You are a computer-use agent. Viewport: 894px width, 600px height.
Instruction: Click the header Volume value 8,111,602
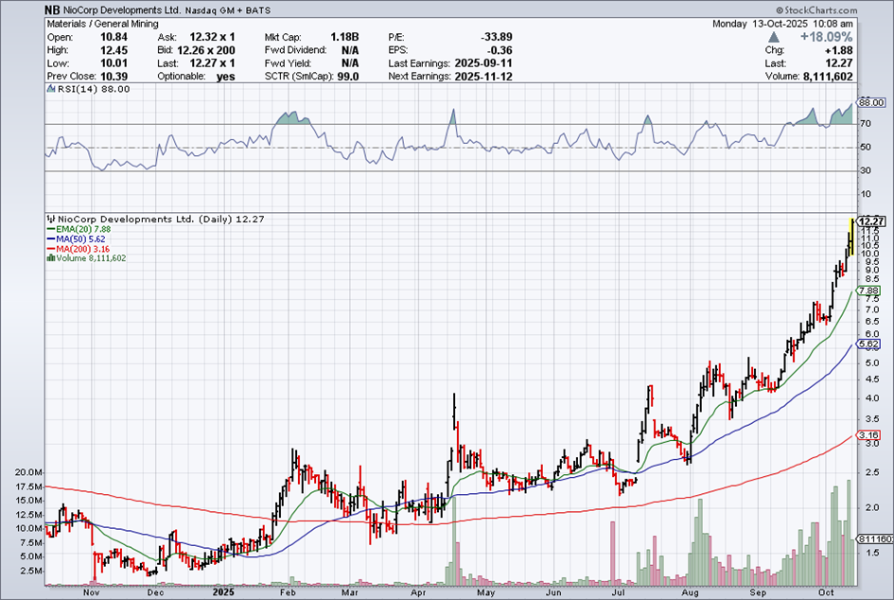click(x=828, y=77)
